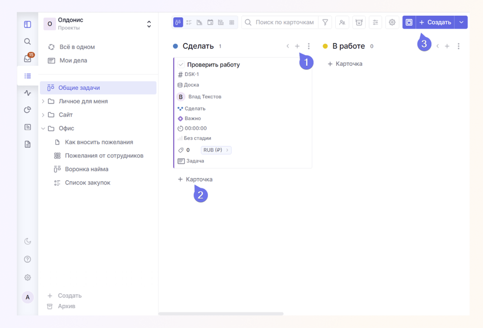Click '+ Карточка' under 'В работе' column
The width and height of the screenshot is (483, 328).
345,64
